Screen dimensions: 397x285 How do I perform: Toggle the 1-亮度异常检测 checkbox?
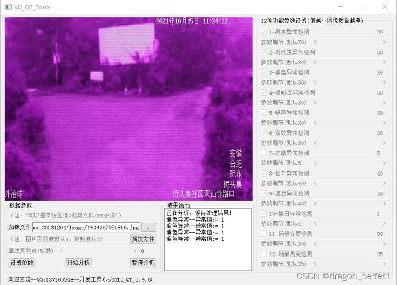(x=263, y=32)
